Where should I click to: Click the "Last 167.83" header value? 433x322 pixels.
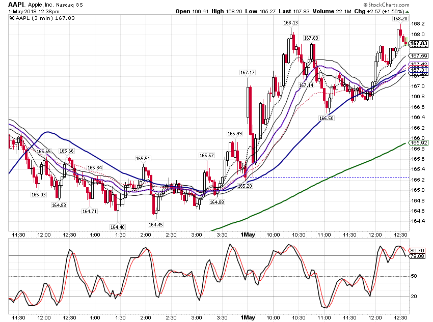[294, 11]
